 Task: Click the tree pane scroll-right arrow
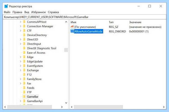pyautogui.click(x=62, y=107)
